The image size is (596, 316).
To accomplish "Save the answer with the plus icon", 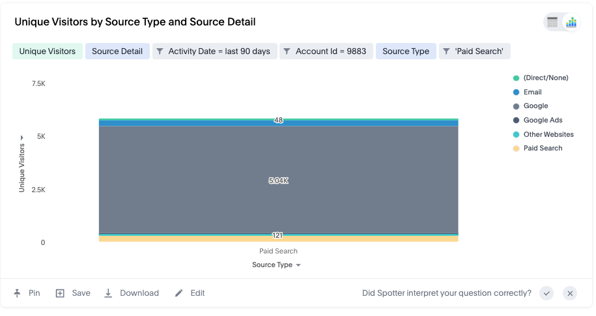I will (73, 293).
